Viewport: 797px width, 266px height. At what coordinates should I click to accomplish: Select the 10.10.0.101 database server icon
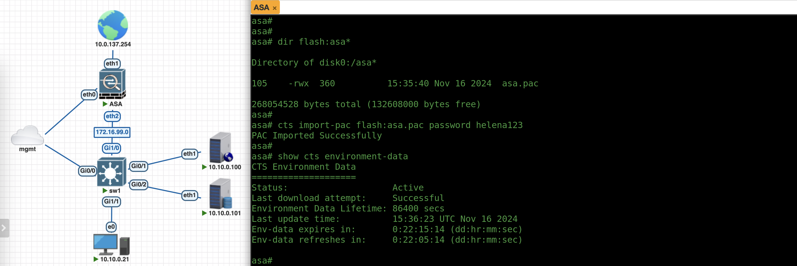(220, 194)
